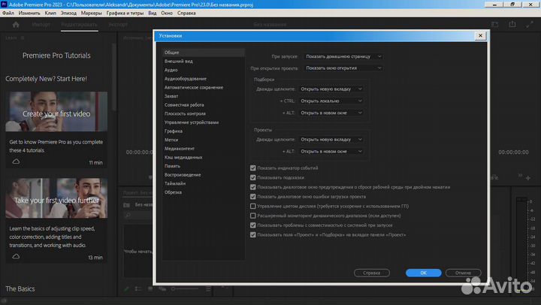Click Справка button in Установки dialog
Image resolution: width=541 pixels, height=305 pixels.
[372, 273]
